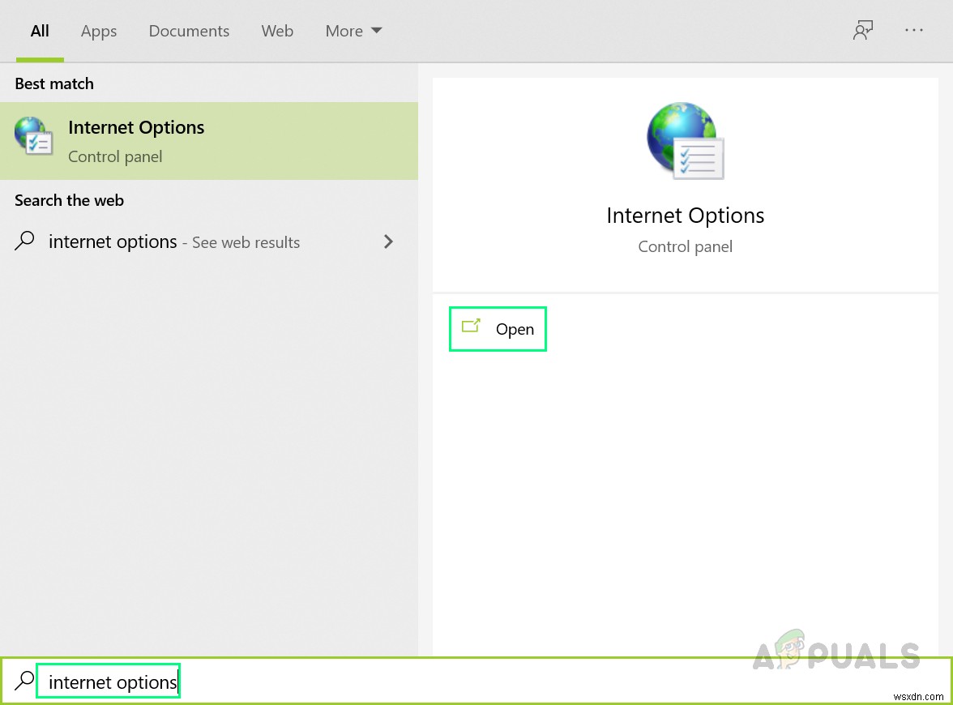Open the feedback person icon
The image size is (953, 705).
tap(862, 30)
